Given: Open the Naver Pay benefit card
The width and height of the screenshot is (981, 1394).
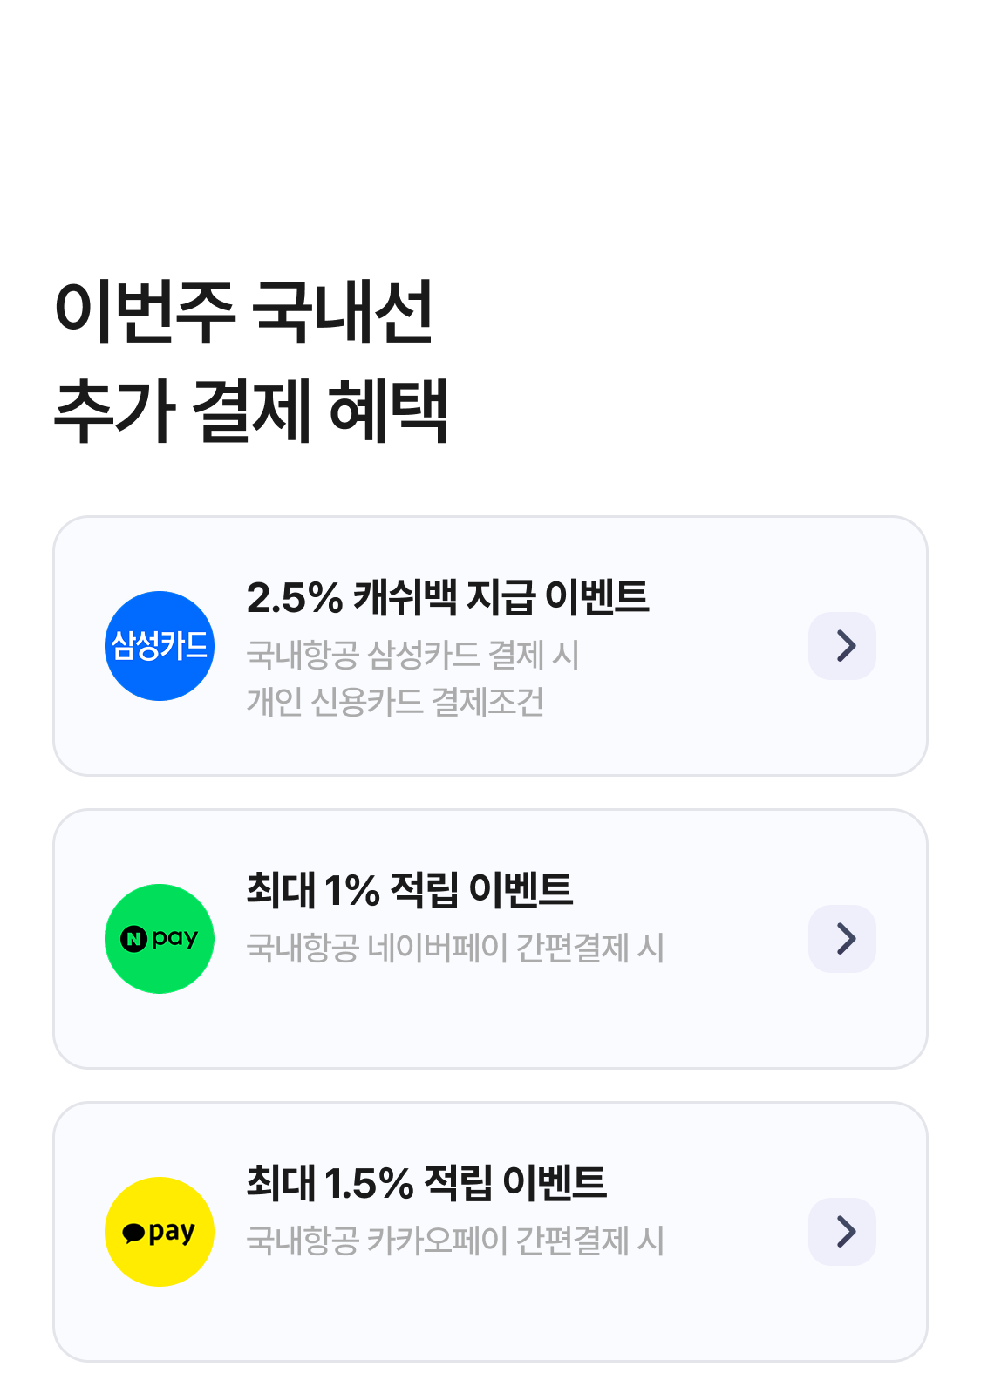Looking at the screenshot, I should coord(490,939).
